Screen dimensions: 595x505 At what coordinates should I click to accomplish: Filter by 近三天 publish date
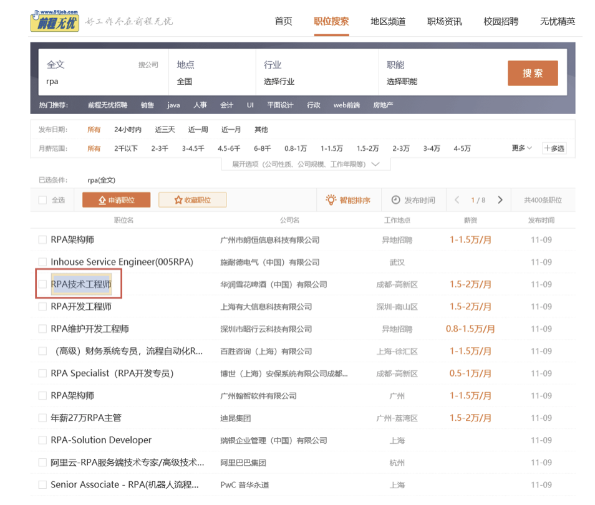[165, 130]
